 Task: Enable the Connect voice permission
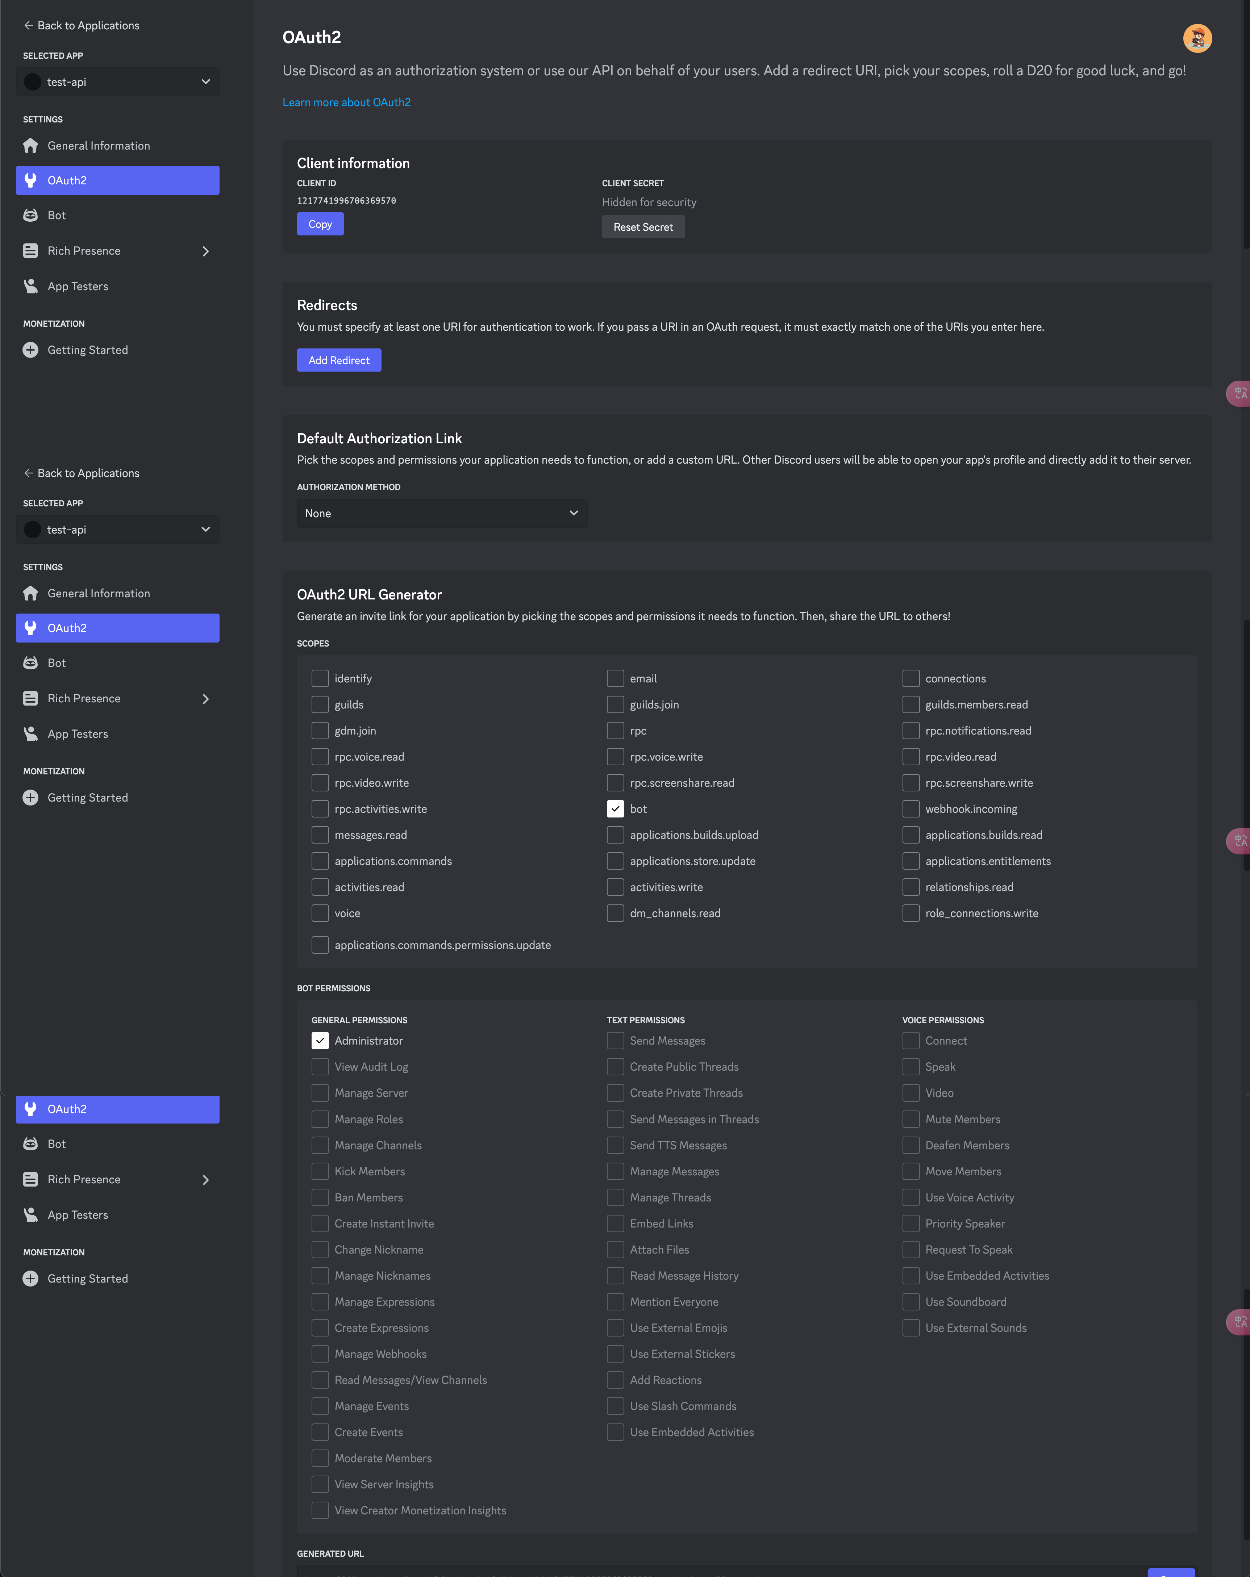(911, 1041)
